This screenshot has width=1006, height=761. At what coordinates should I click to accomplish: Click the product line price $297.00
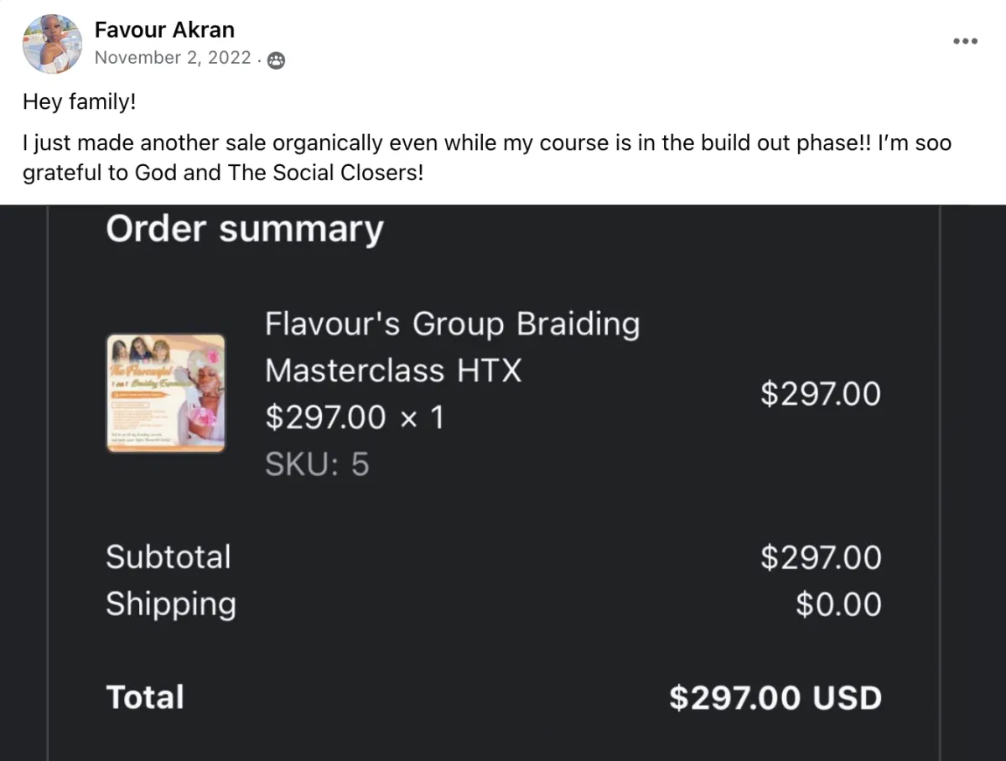(820, 393)
